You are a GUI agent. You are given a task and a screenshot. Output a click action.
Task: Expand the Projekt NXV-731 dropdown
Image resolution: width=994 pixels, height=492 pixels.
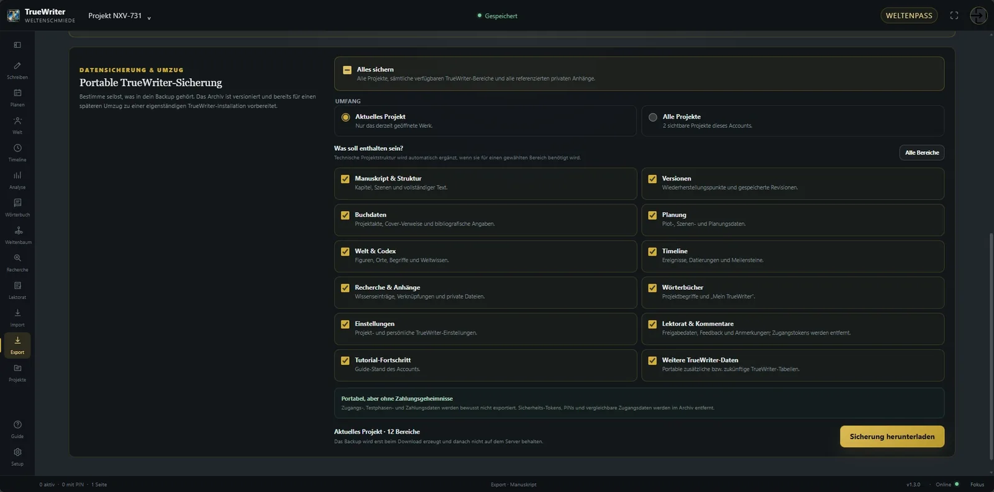[x=119, y=16]
